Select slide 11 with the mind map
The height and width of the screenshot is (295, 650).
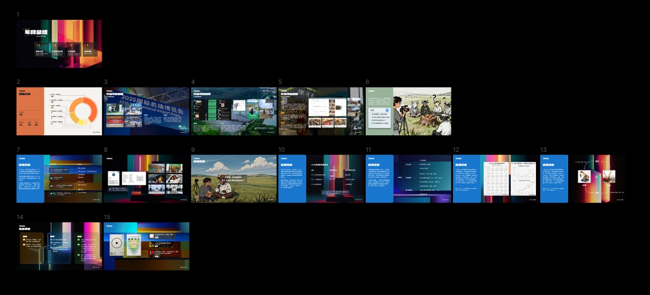[x=408, y=178]
